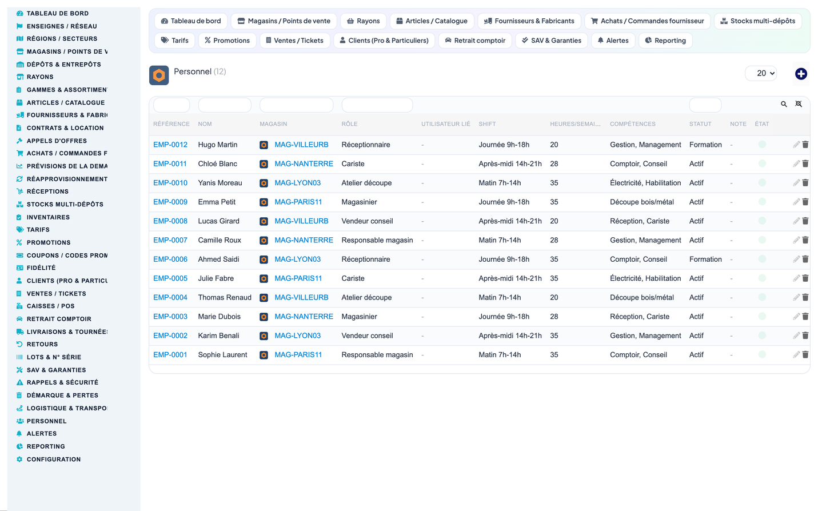The height and width of the screenshot is (511, 826).
Task: Click the orange Personnel module icon
Action: [159, 75]
